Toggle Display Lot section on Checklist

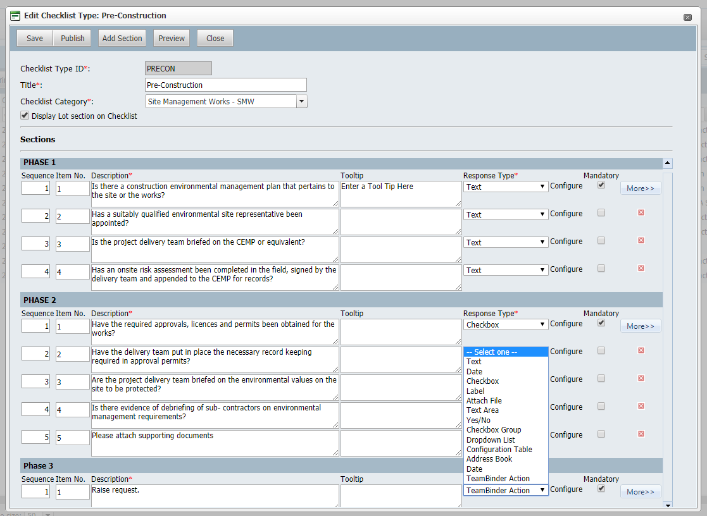pyautogui.click(x=25, y=116)
